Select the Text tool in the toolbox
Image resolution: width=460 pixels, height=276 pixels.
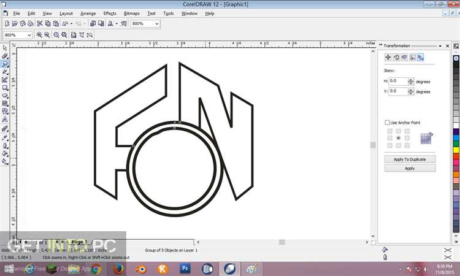coord(5,120)
